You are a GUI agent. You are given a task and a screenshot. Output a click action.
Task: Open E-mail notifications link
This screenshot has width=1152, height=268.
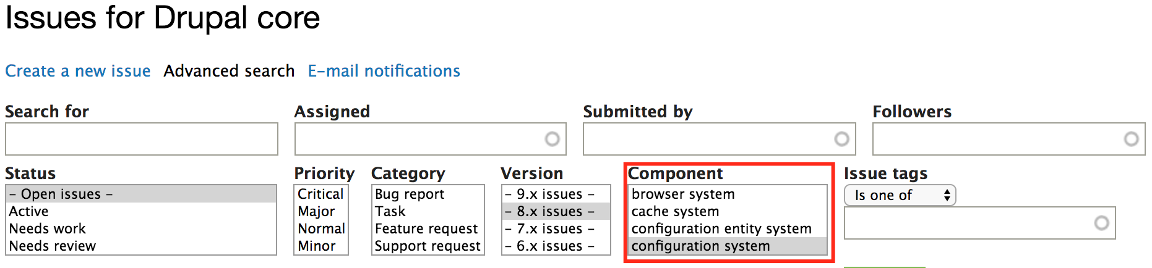point(384,71)
